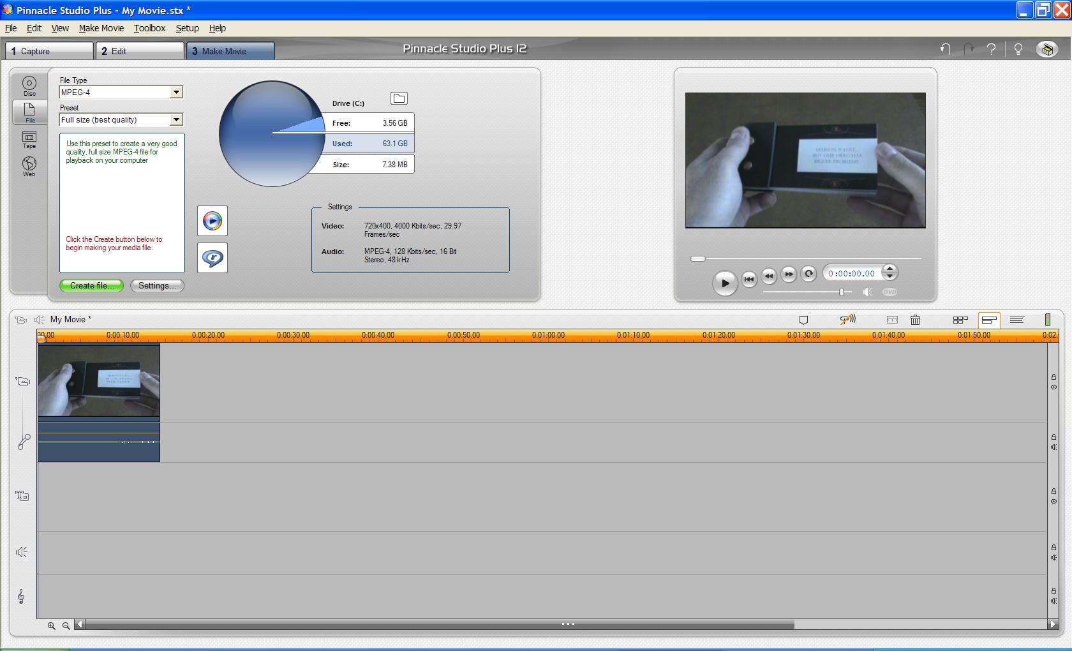
Task: Hide the title overlay track
Action: (x=1053, y=501)
